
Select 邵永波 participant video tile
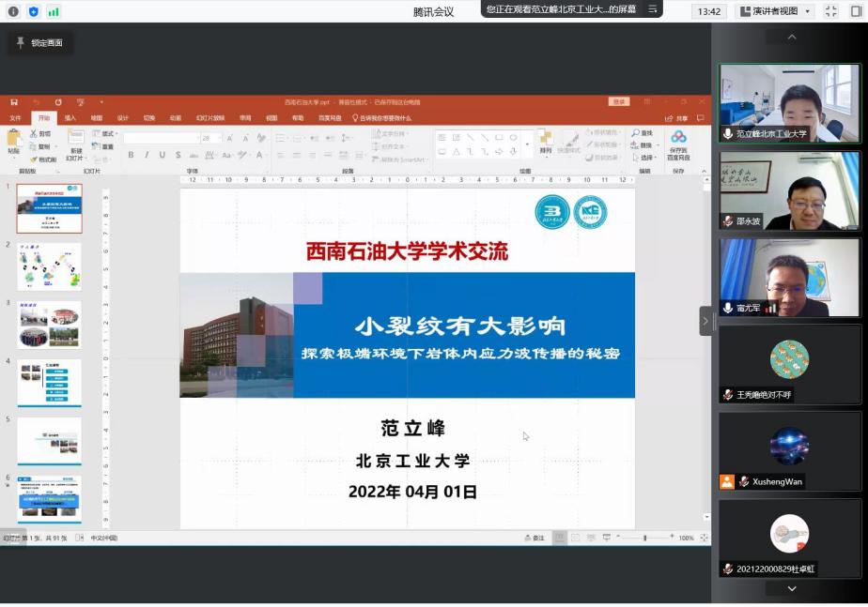coord(789,190)
